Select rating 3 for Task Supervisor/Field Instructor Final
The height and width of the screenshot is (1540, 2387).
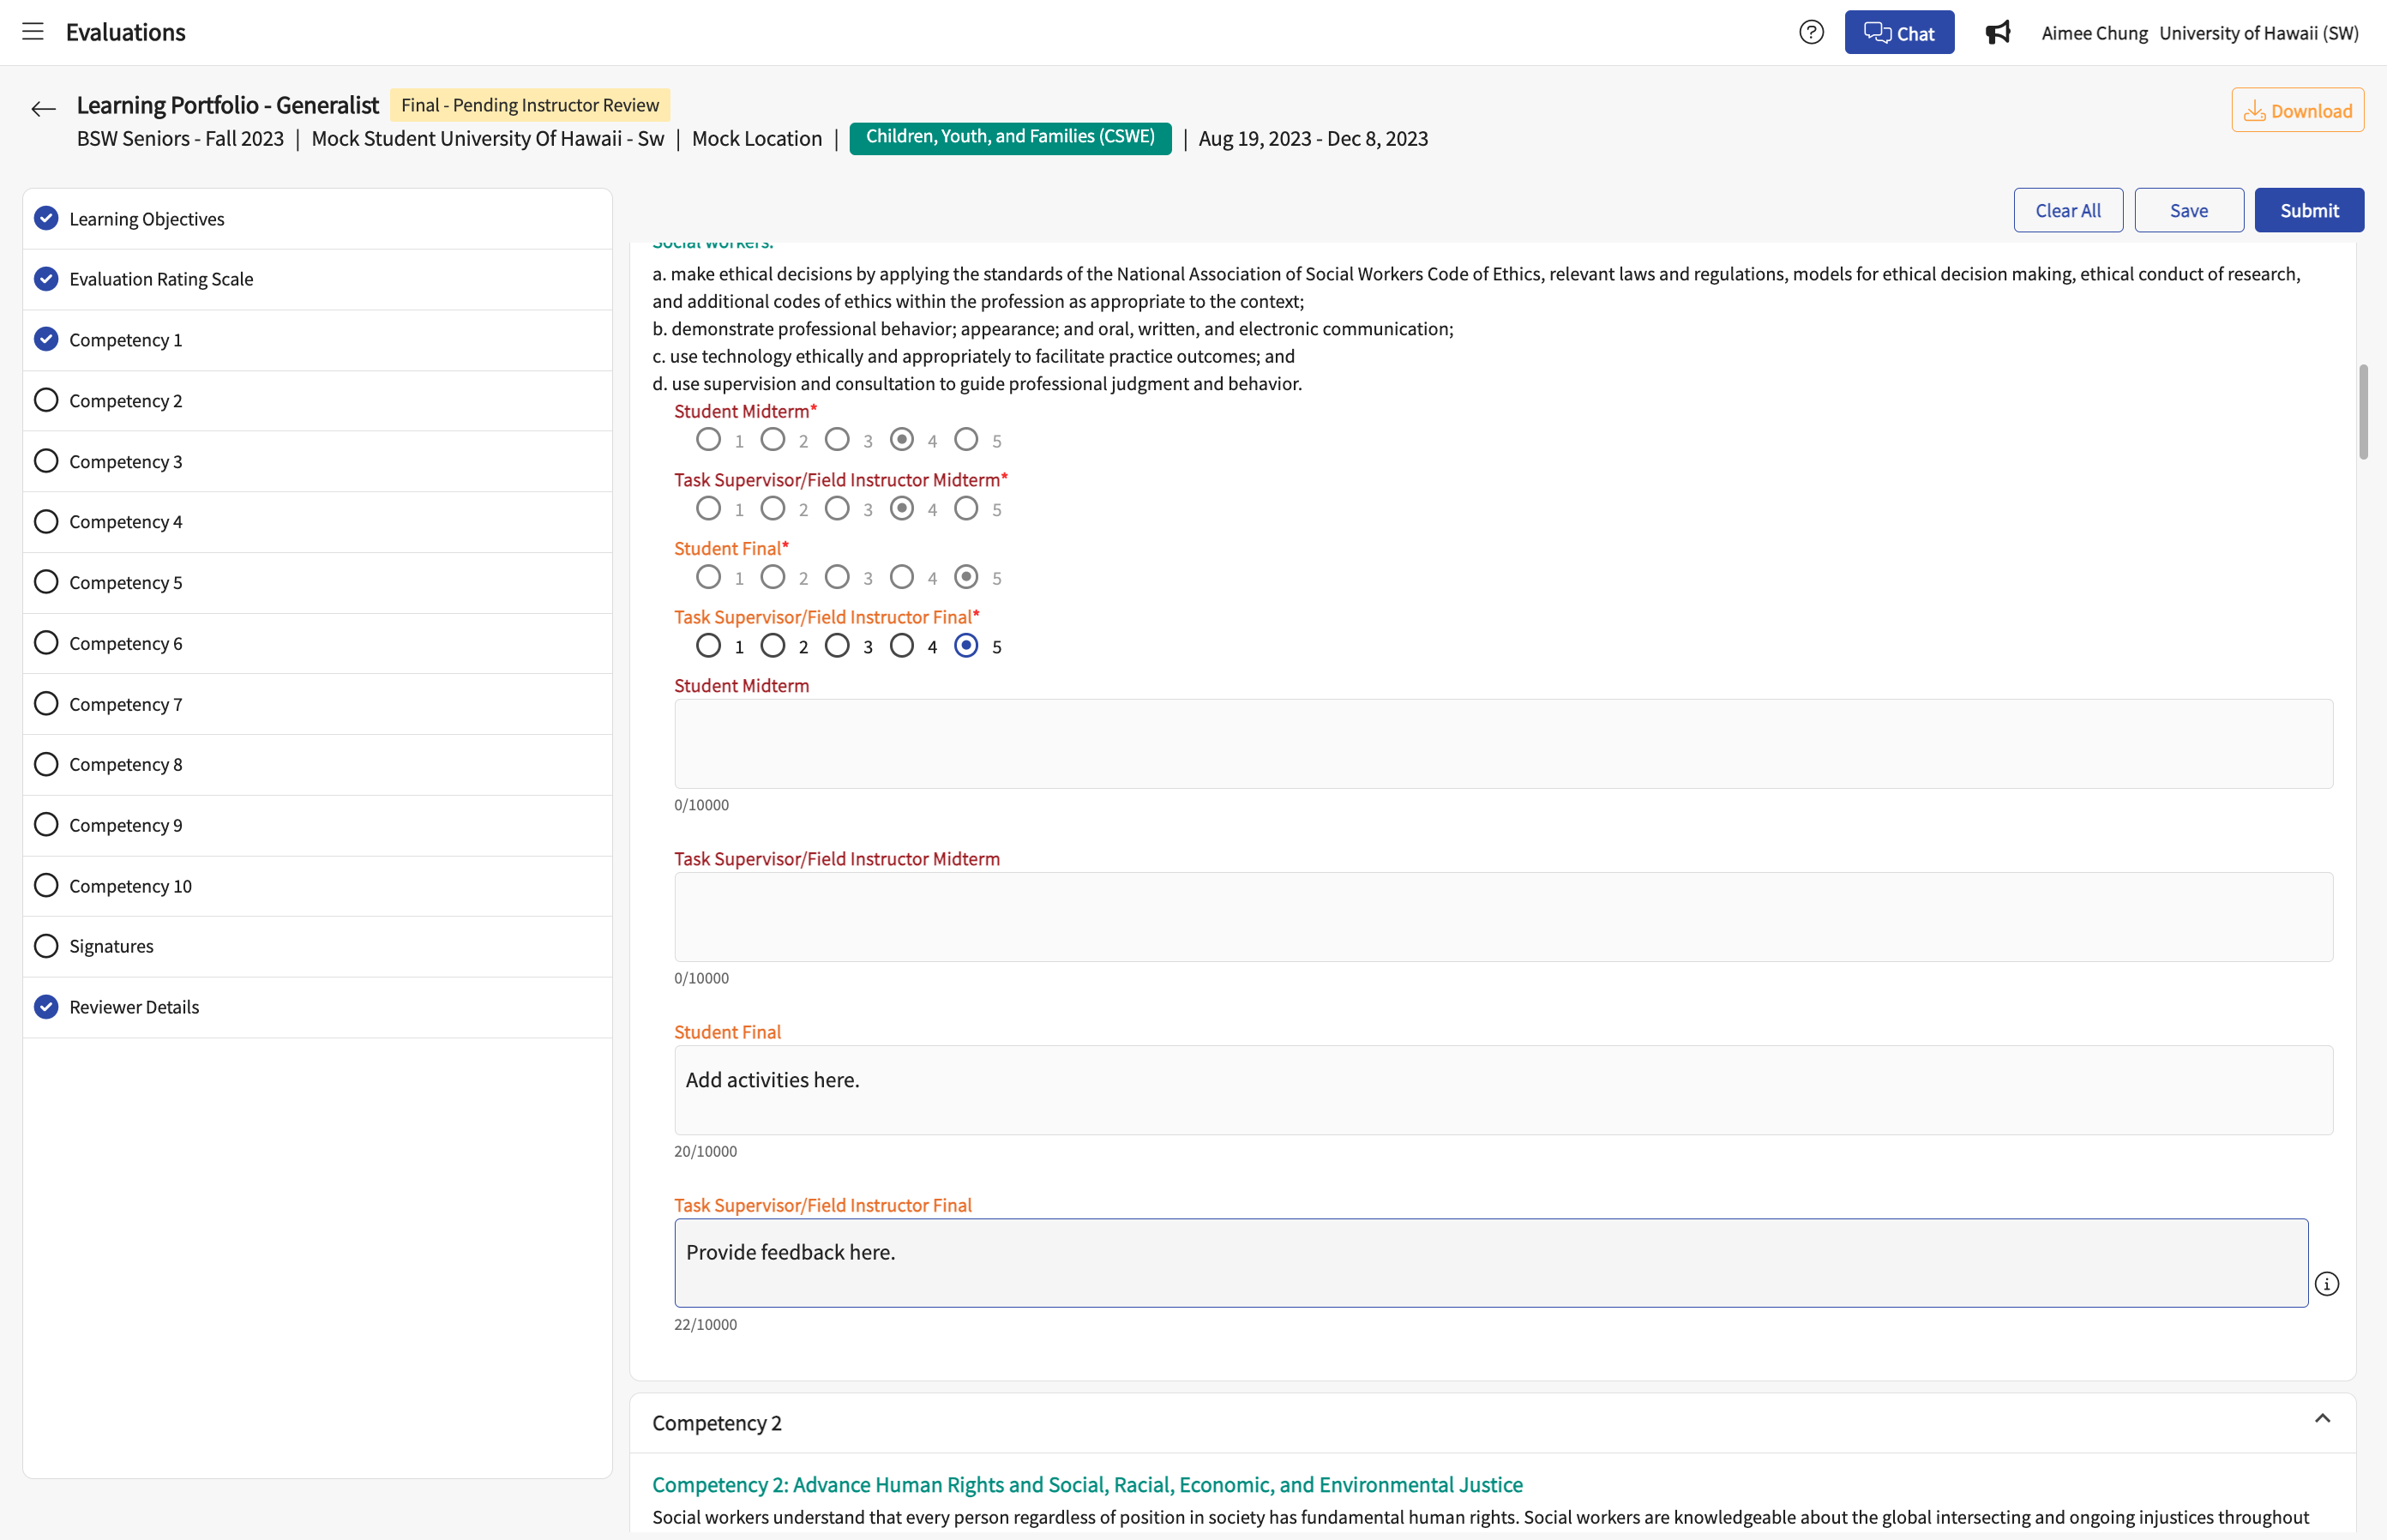point(837,646)
